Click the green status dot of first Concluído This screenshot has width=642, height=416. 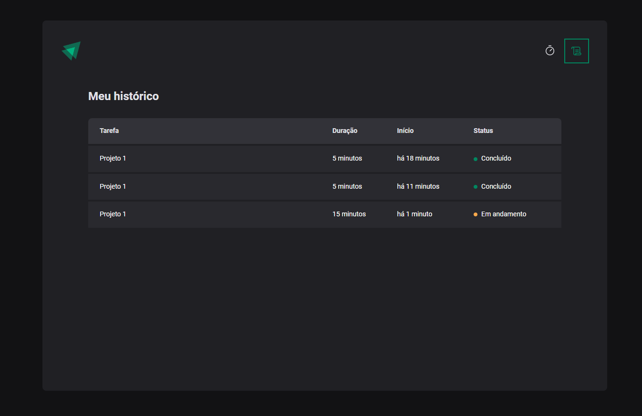[476, 159]
